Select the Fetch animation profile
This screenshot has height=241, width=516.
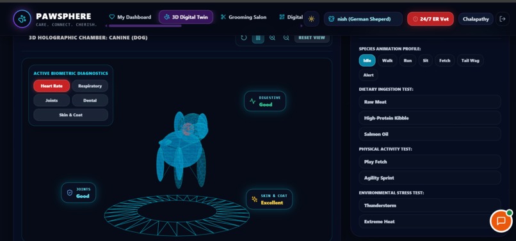coord(444,61)
